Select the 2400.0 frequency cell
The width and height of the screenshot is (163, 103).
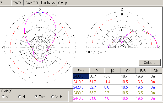(x=81, y=76)
